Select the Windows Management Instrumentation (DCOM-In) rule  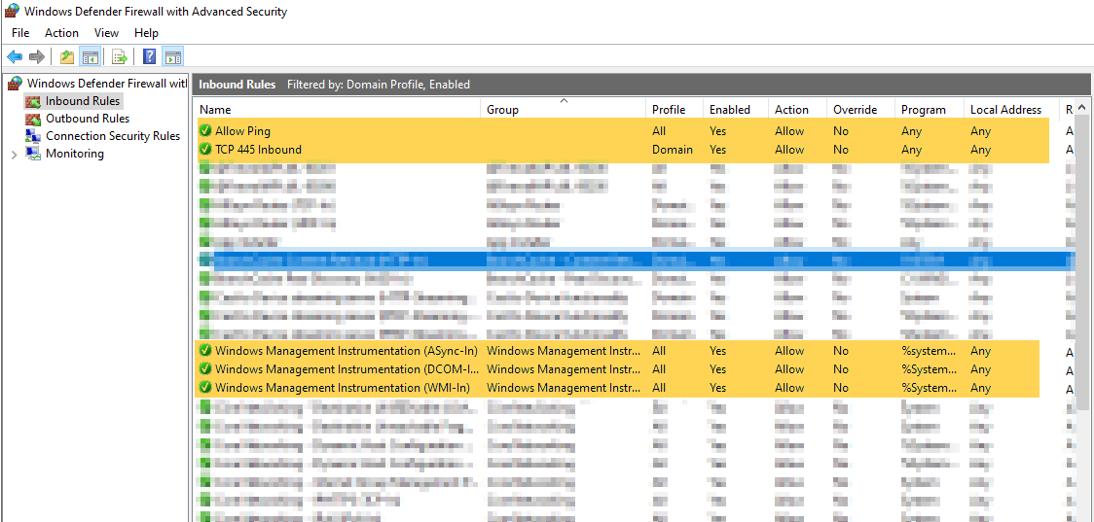pos(346,369)
